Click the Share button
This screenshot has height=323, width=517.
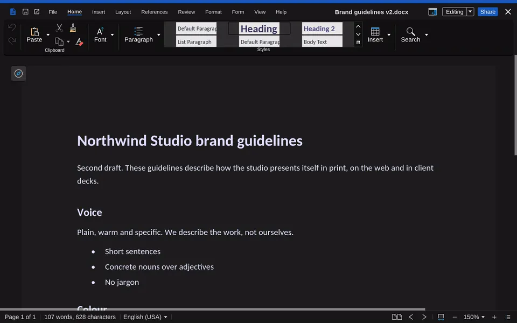coord(488,12)
